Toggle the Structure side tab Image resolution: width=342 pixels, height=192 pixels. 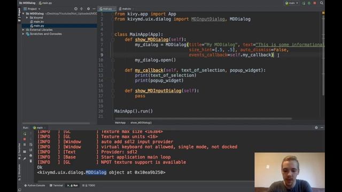tap(19, 172)
